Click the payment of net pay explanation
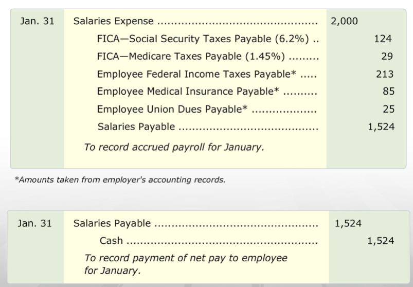The image size is (413, 287). click(186, 264)
